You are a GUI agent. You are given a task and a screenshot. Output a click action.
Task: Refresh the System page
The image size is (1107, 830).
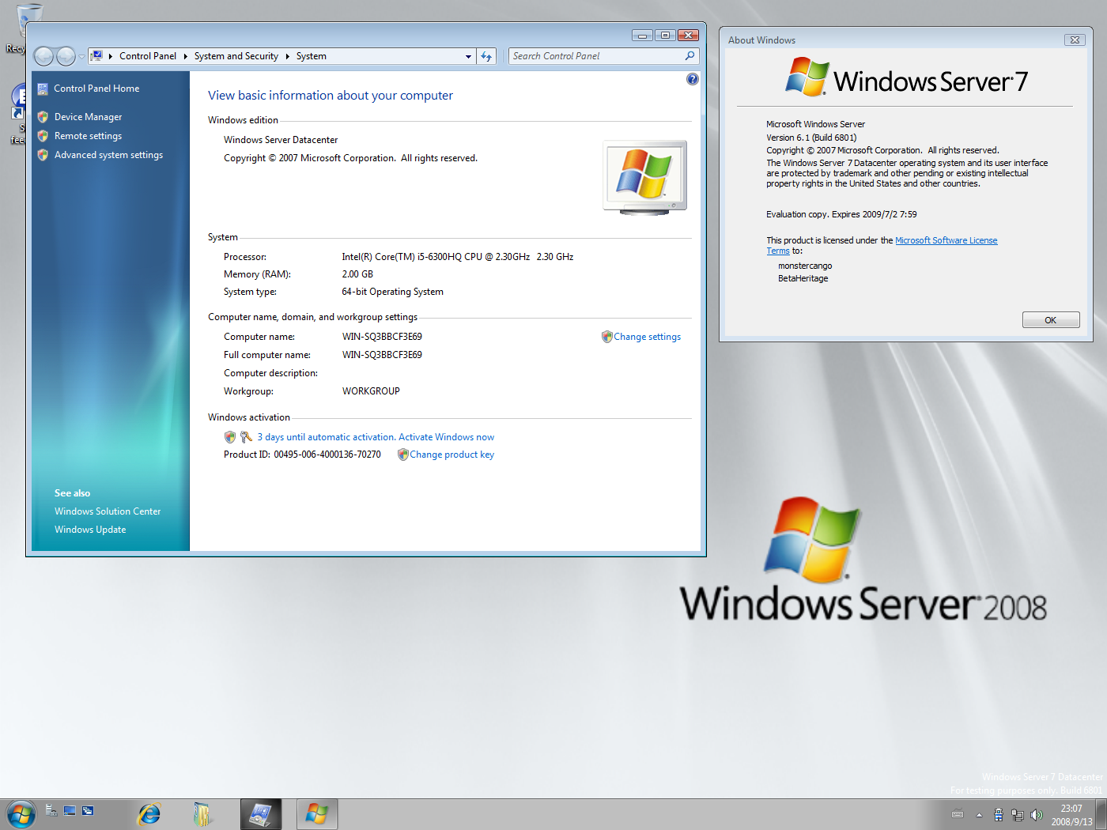pos(486,56)
